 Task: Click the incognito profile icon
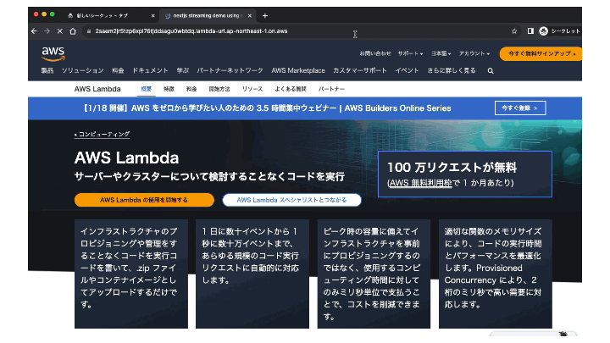point(543,31)
